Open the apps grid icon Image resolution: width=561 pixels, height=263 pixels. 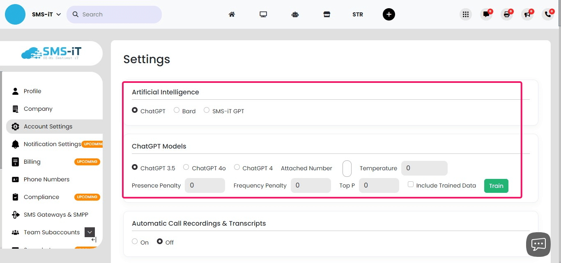465,14
